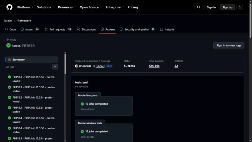
Task: Open the Pull requests tab
Action: pyautogui.click(x=58, y=29)
